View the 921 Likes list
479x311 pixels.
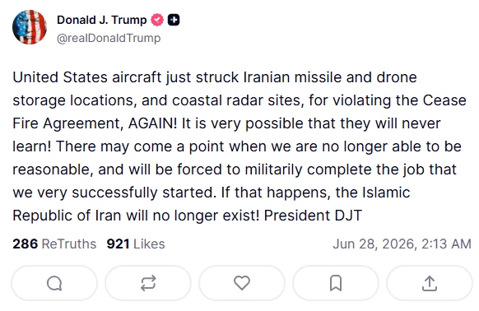click(136, 244)
